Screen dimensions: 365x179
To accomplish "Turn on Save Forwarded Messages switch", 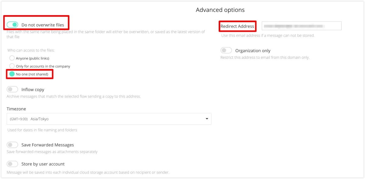I will [12, 145].
